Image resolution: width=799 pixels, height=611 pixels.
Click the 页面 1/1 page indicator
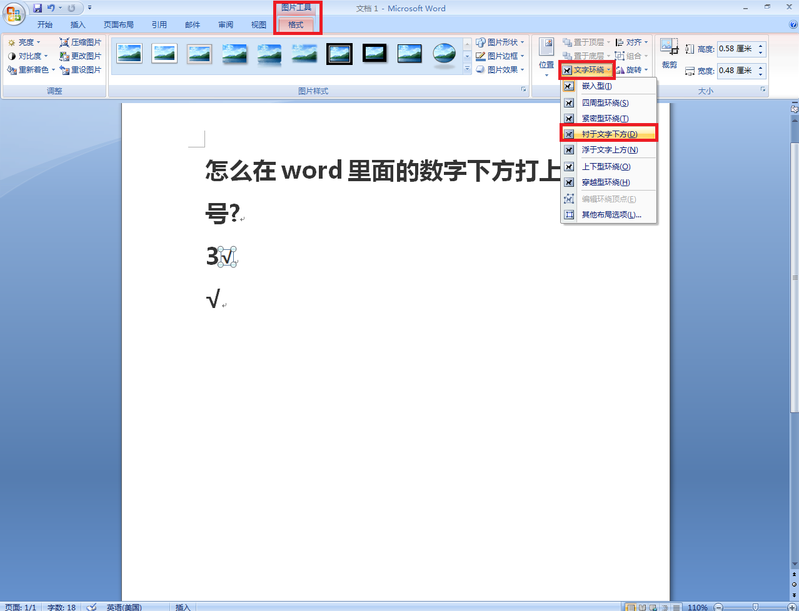point(21,607)
